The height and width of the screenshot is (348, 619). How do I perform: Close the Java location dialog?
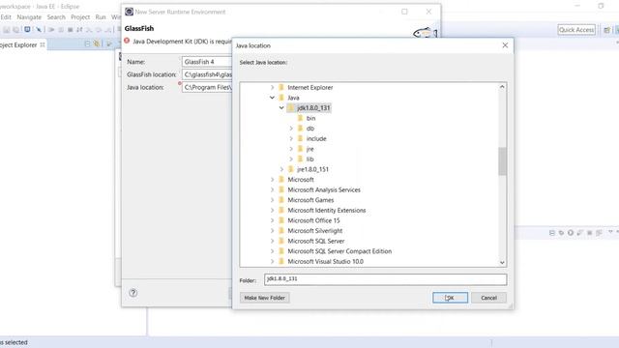(x=505, y=45)
